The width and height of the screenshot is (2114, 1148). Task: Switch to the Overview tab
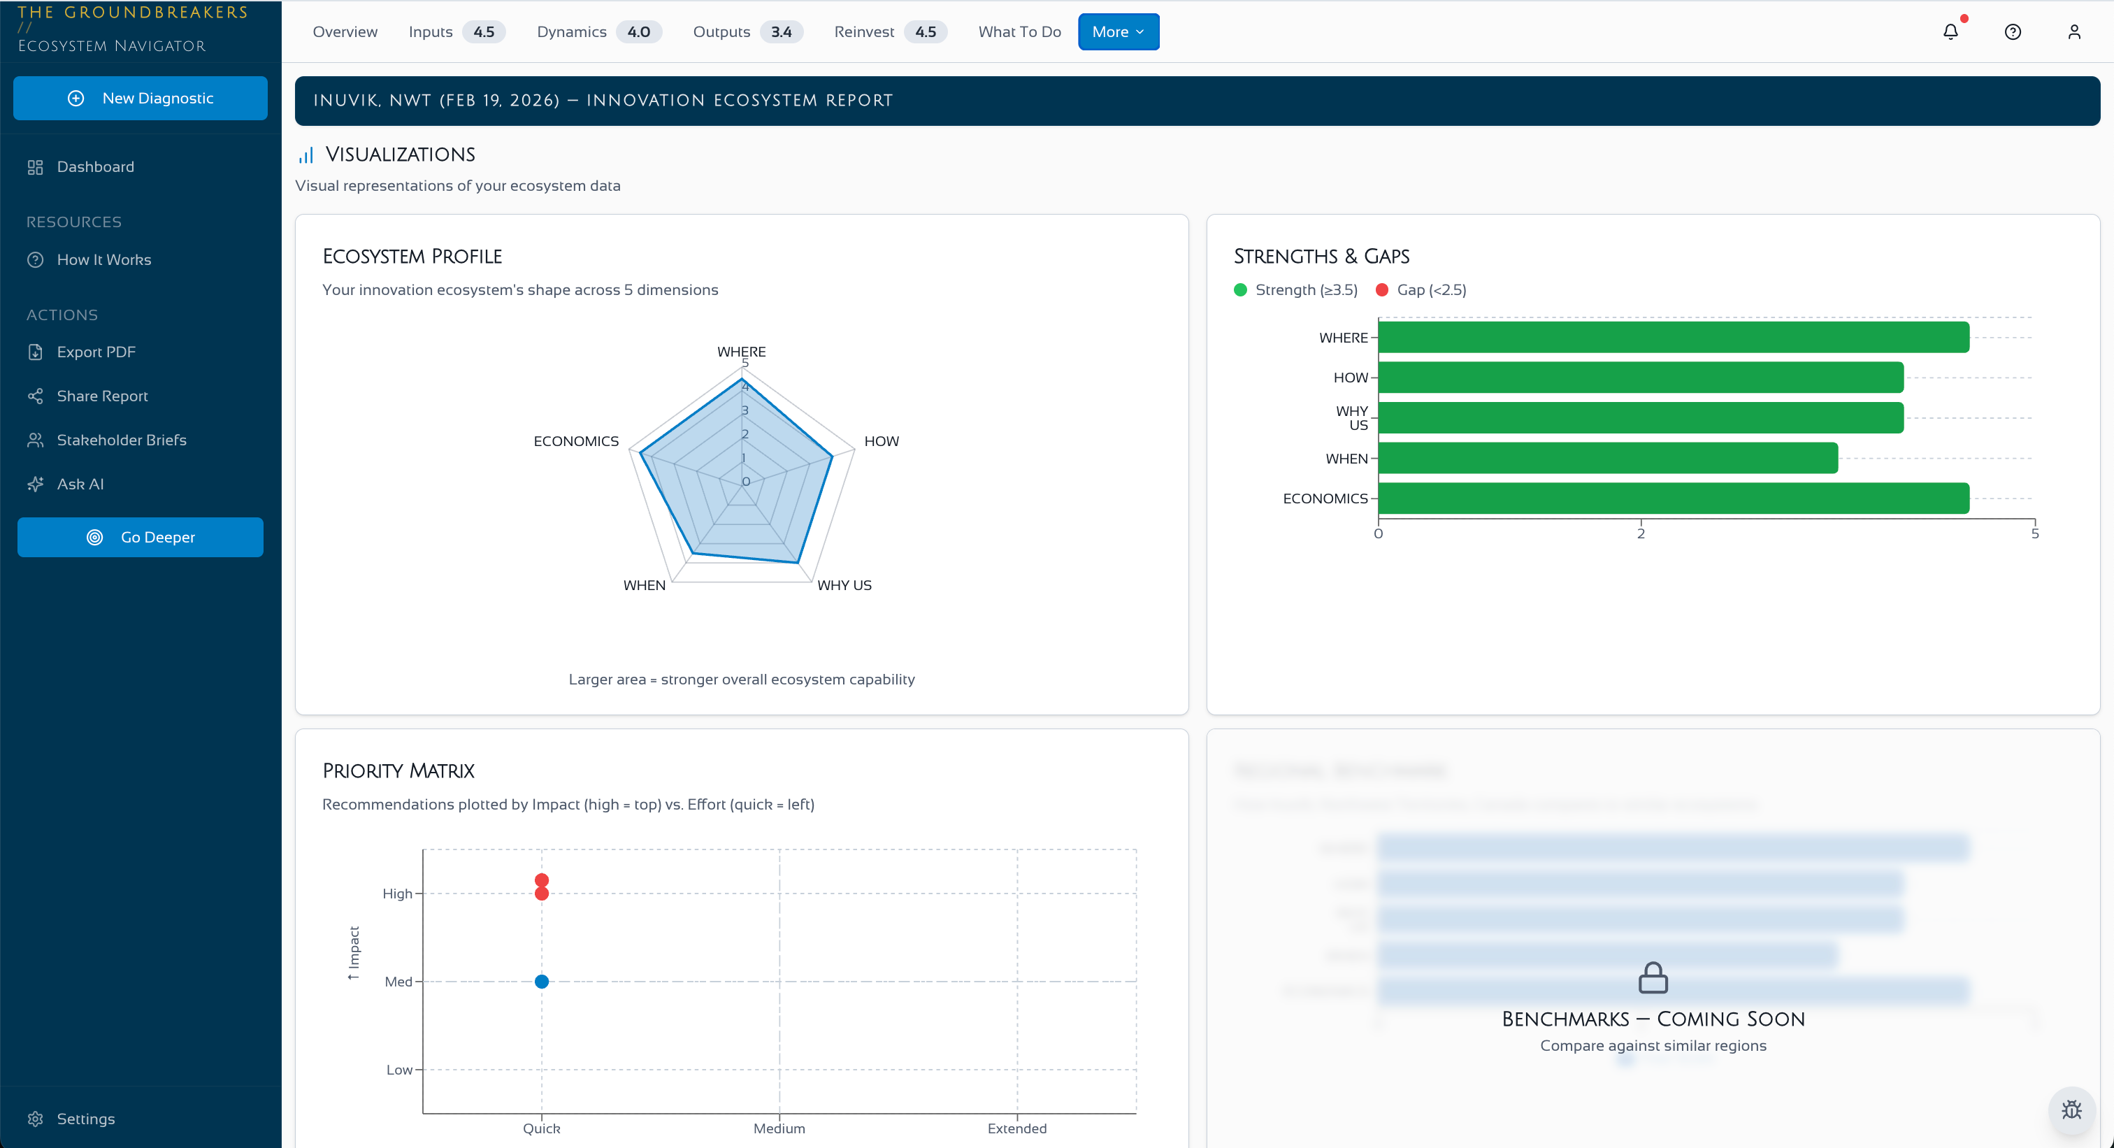click(x=345, y=32)
